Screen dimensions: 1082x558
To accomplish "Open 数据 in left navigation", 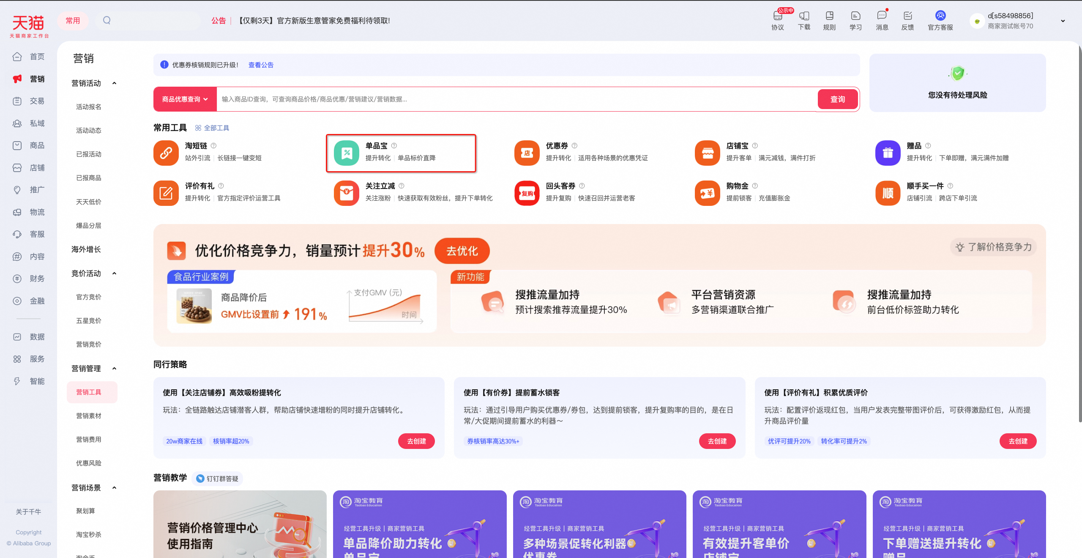I will [x=29, y=337].
